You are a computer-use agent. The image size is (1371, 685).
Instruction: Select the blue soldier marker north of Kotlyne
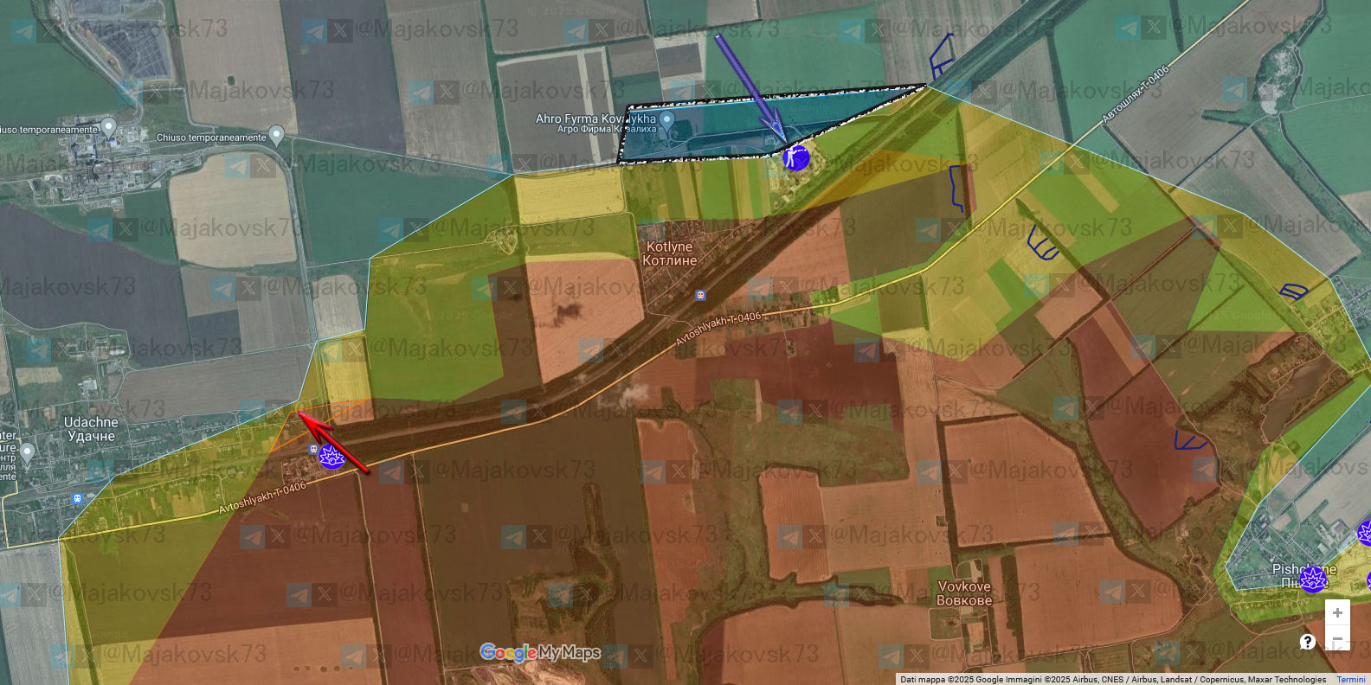coord(795,157)
